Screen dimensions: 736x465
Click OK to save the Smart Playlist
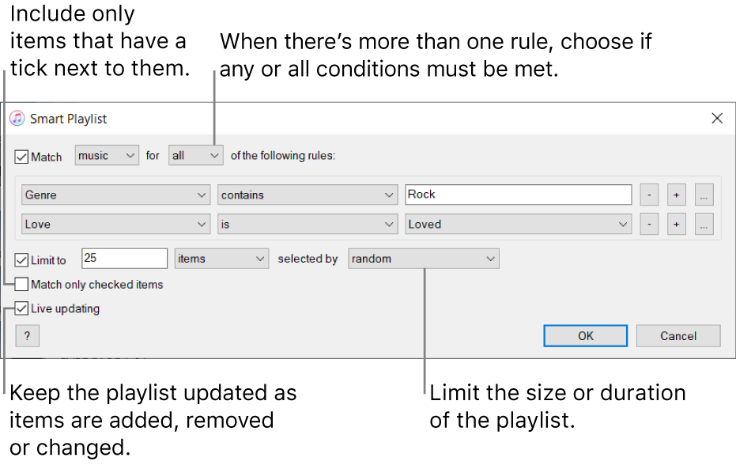(585, 335)
